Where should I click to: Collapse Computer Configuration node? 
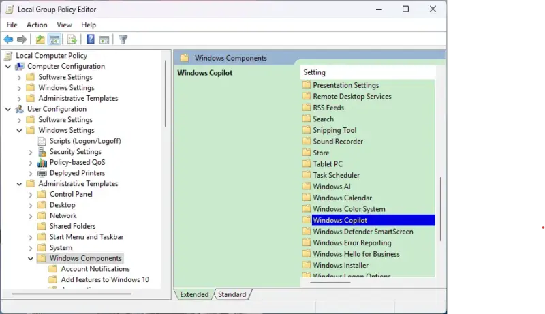tap(8, 66)
